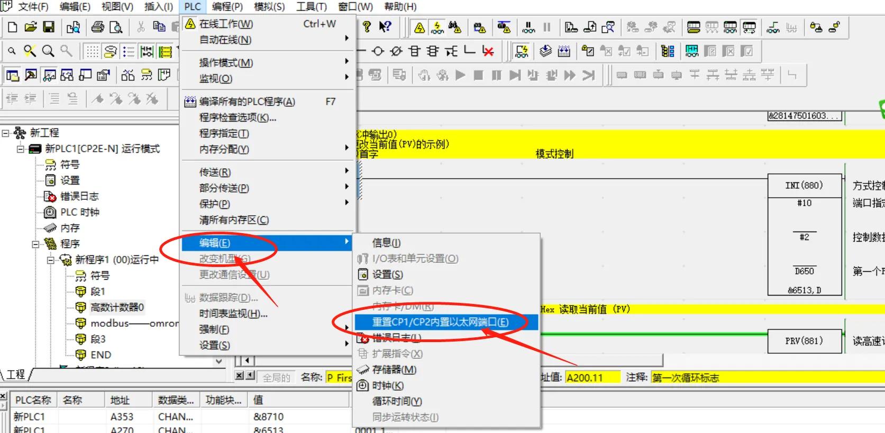Collapse the 新程序1 program node

pos(51,260)
